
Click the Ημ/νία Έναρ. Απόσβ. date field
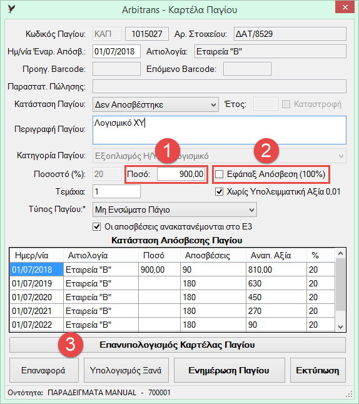pos(116,51)
